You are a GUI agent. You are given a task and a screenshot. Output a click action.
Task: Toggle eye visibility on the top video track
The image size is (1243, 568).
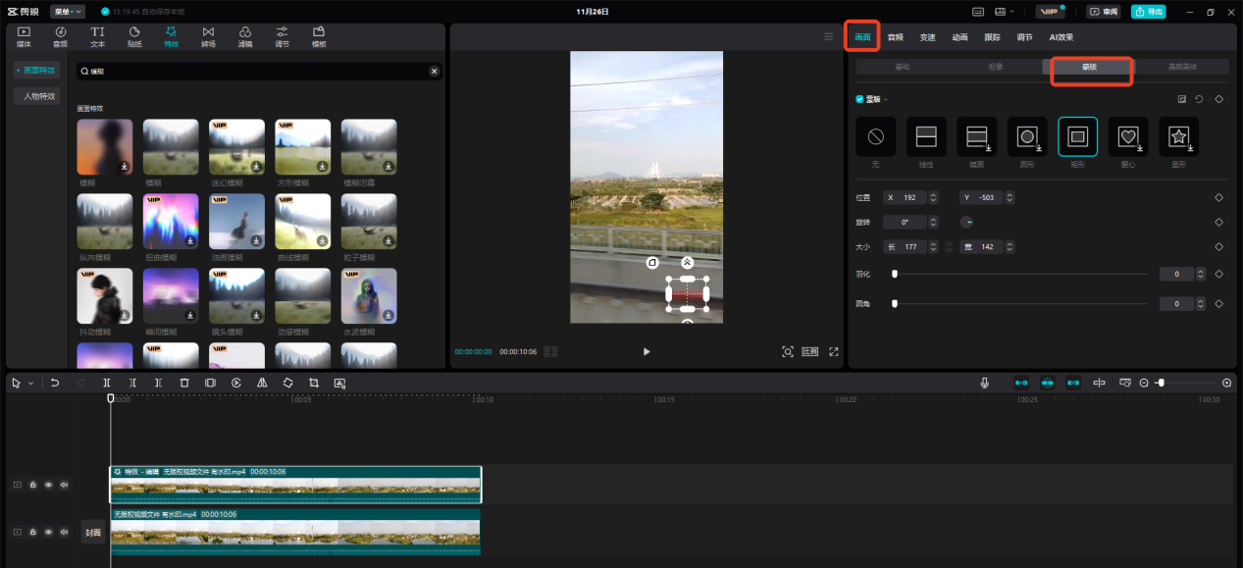[49, 485]
